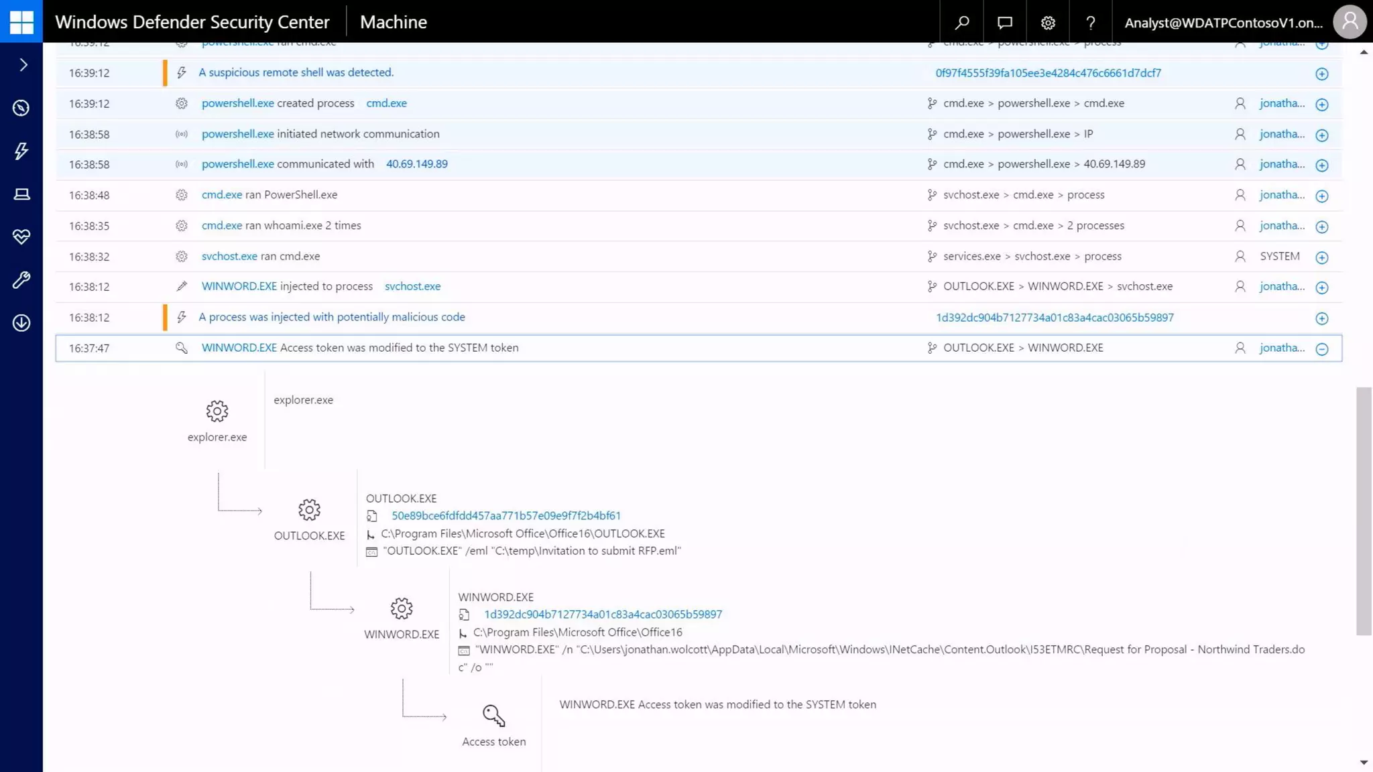Open the machines list laptop icon in the sidebar
Screen dimensions: 1373x772
tap(21, 194)
